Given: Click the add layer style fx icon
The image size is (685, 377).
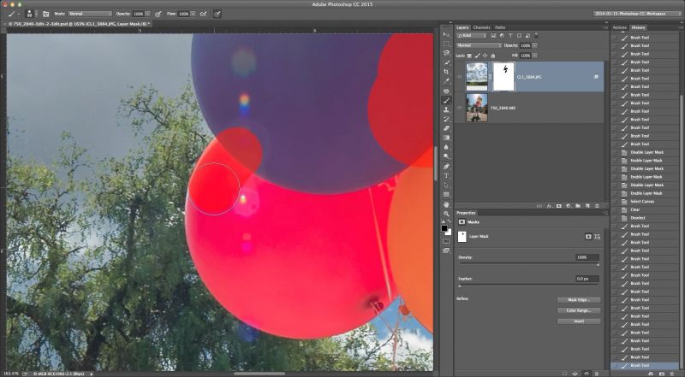Looking at the screenshot, I should [x=550, y=206].
